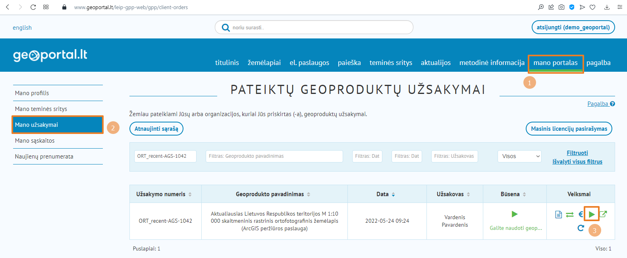Click the browser snapshot camera icon
This screenshot has height=258, width=627.
coord(561,7)
